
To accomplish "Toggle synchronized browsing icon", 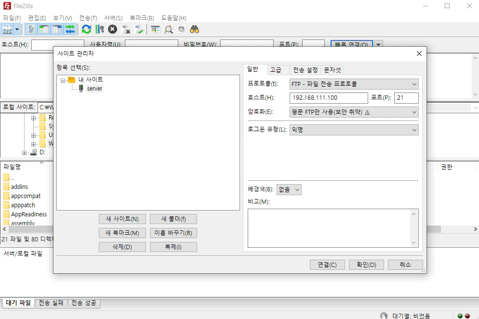I will click(x=182, y=29).
